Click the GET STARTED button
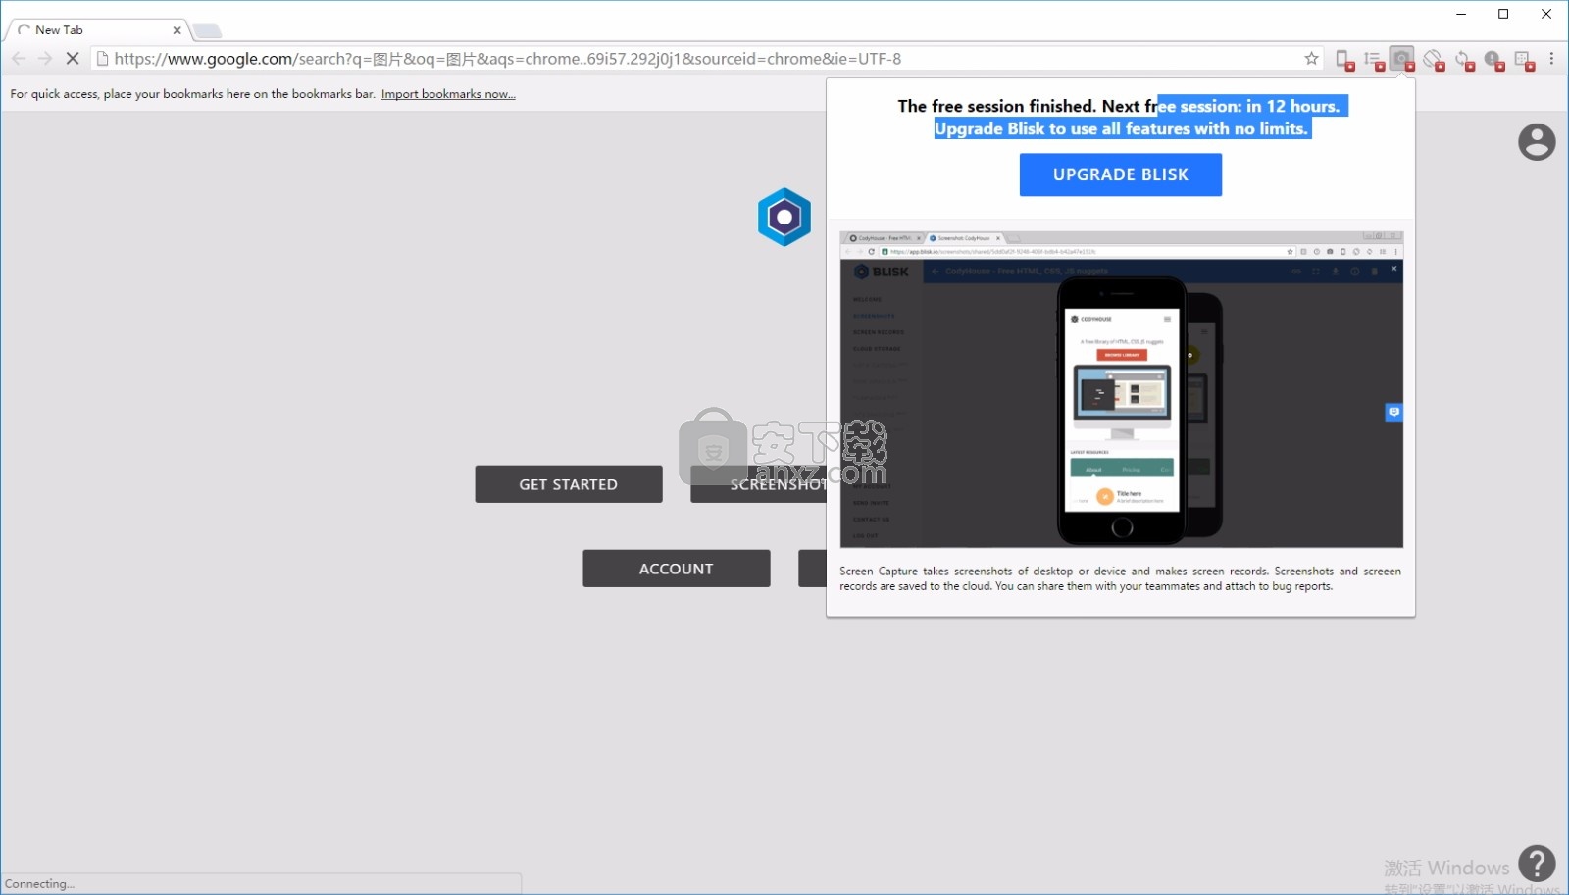Image resolution: width=1569 pixels, height=895 pixels. 569,484
